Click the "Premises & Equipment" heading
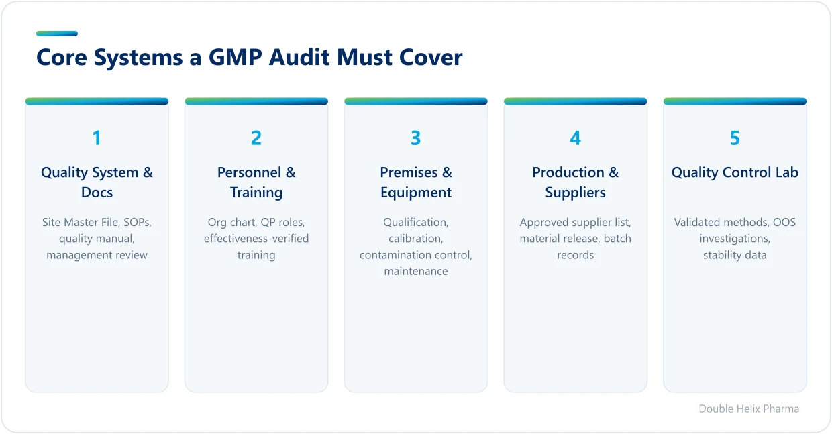The width and height of the screenshot is (832, 434). (416, 182)
